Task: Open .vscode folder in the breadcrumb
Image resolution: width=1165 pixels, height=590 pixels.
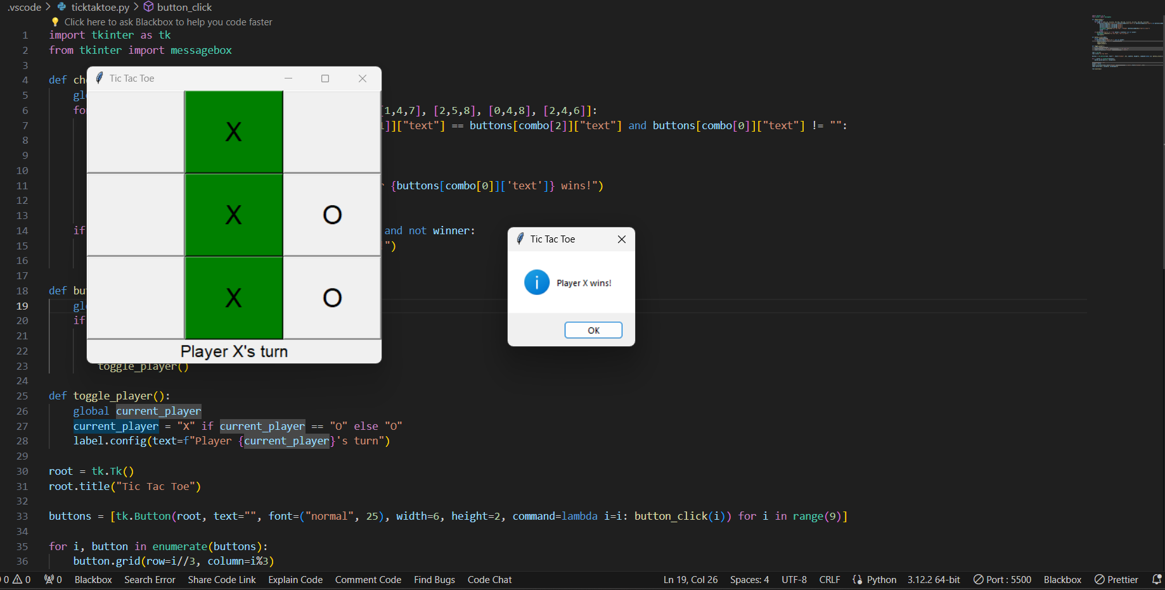Action: 24,7
